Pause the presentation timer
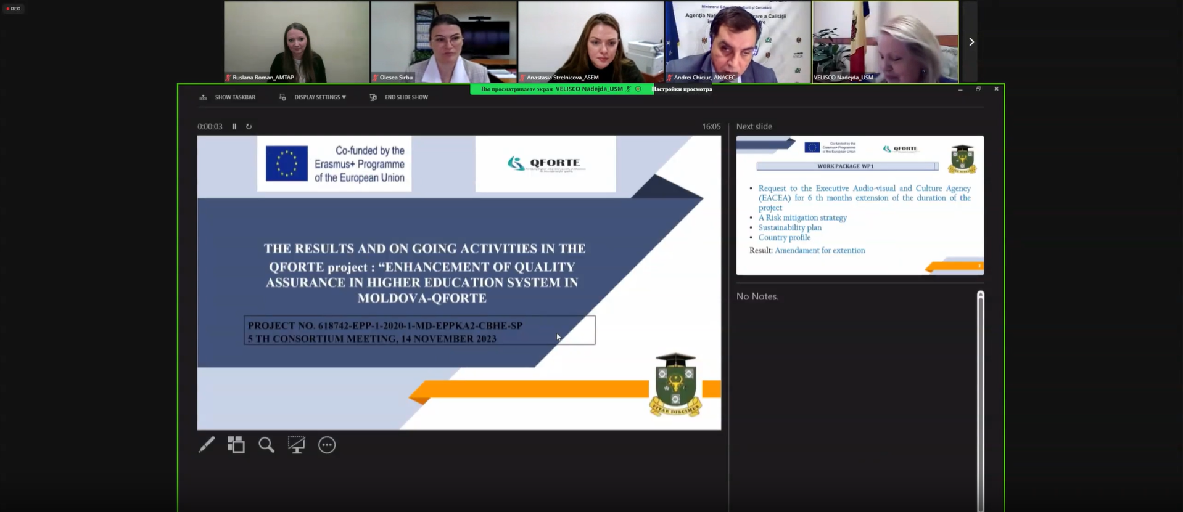Viewport: 1183px width, 512px height. (234, 126)
